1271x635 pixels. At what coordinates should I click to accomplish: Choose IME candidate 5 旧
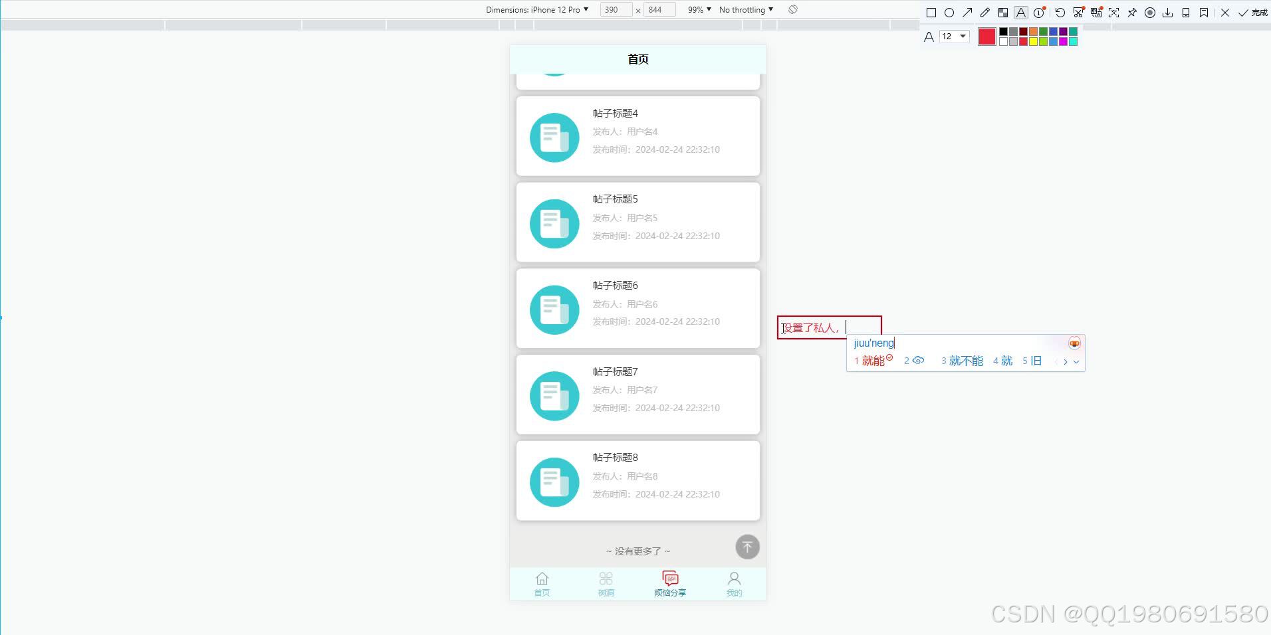pos(1032,361)
